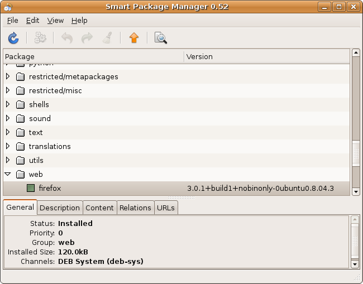Image resolution: width=363 pixels, height=284 pixels.
Task: Select the firefox package name
Action: 50,188
